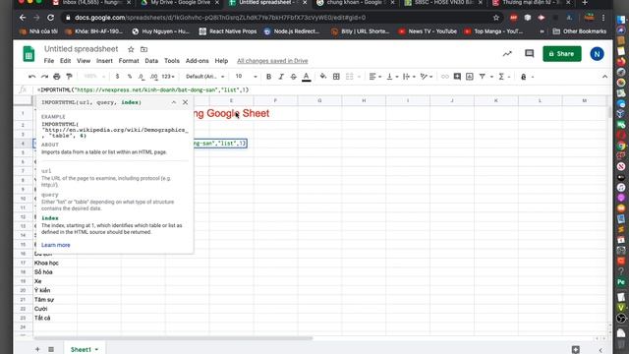Image resolution: width=629 pixels, height=354 pixels.
Task: Open the font size 10 dropdown
Action: (246, 77)
